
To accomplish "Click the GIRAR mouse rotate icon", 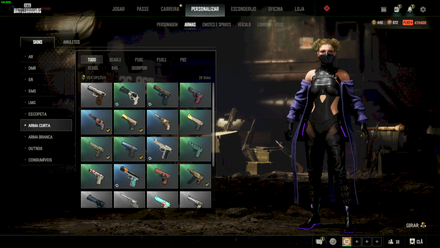I will 423,225.
